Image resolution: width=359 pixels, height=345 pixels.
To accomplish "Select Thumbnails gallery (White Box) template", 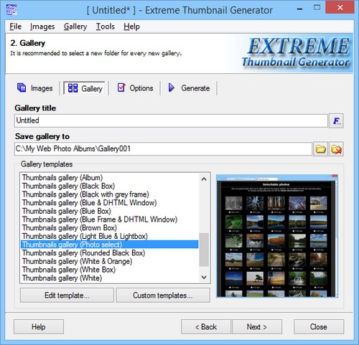I will tap(110, 270).
